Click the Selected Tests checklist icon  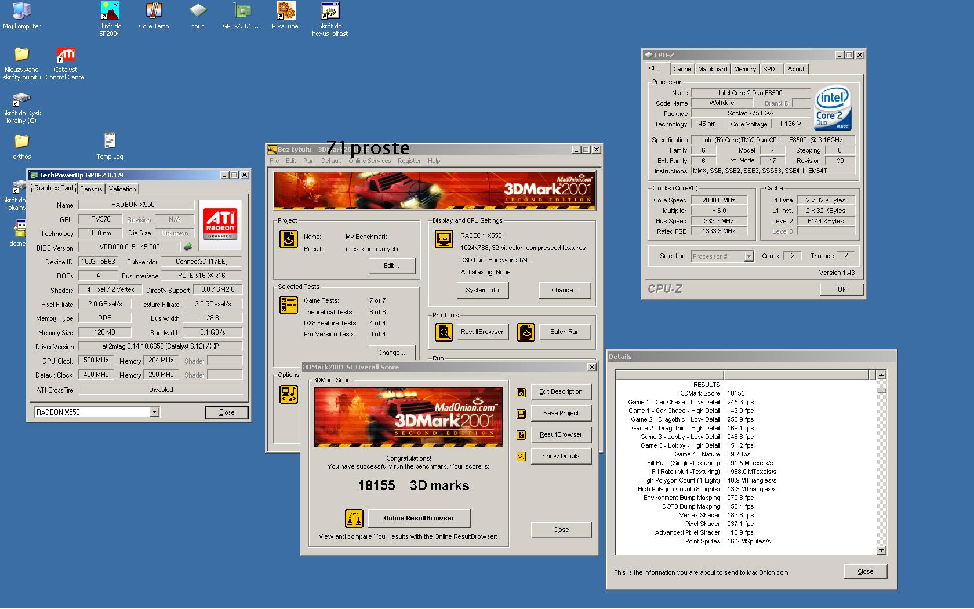[289, 305]
